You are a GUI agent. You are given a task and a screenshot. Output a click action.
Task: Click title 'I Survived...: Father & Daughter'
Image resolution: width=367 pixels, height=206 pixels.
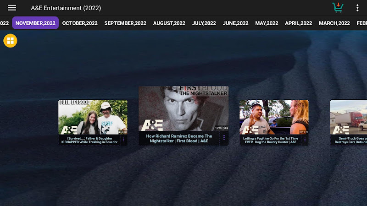tap(89, 140)
